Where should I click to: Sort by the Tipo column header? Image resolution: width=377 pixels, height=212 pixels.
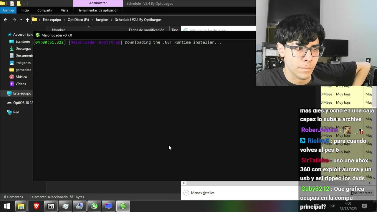coord(175,30)
